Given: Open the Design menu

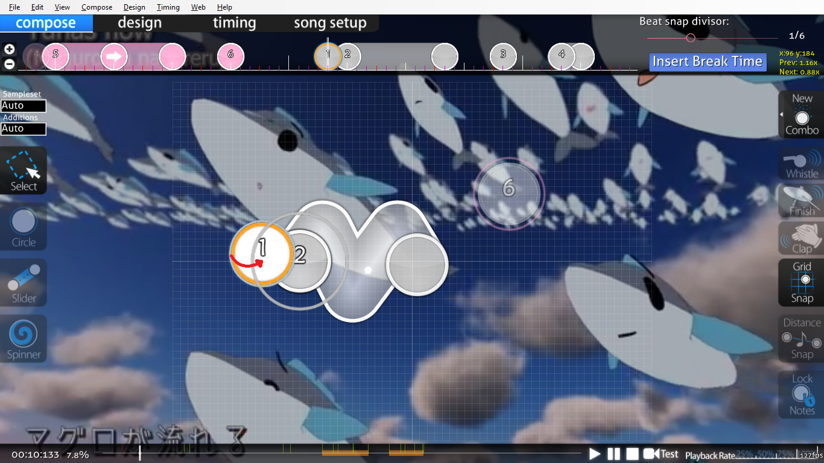Looking at the screenshot, I should coord(134,7).
